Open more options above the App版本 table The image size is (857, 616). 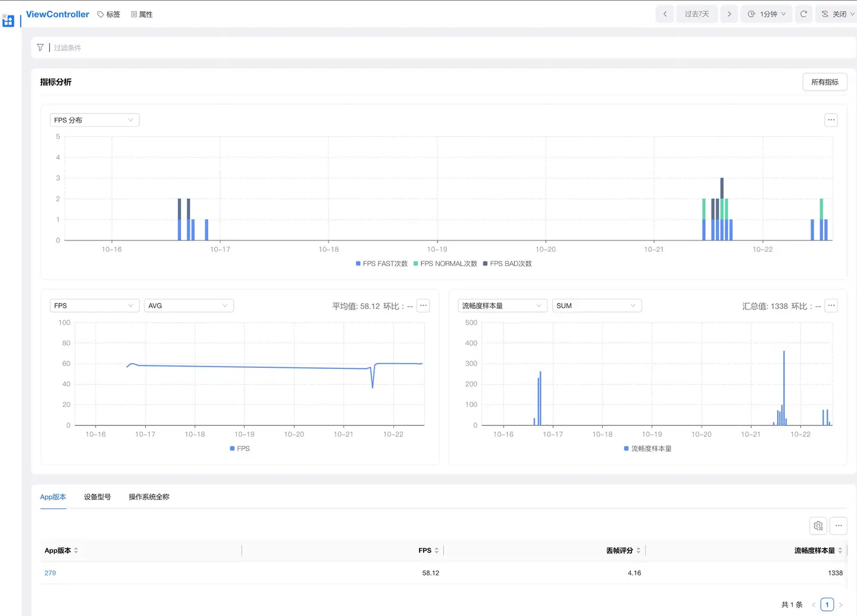tap(839, 526)
